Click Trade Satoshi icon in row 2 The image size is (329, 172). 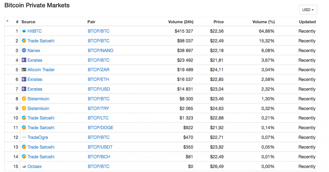[24, 41]
